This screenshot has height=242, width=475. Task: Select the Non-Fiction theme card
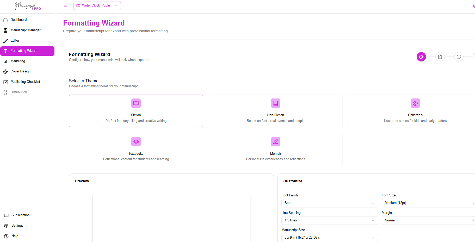(x=275, y=111)
